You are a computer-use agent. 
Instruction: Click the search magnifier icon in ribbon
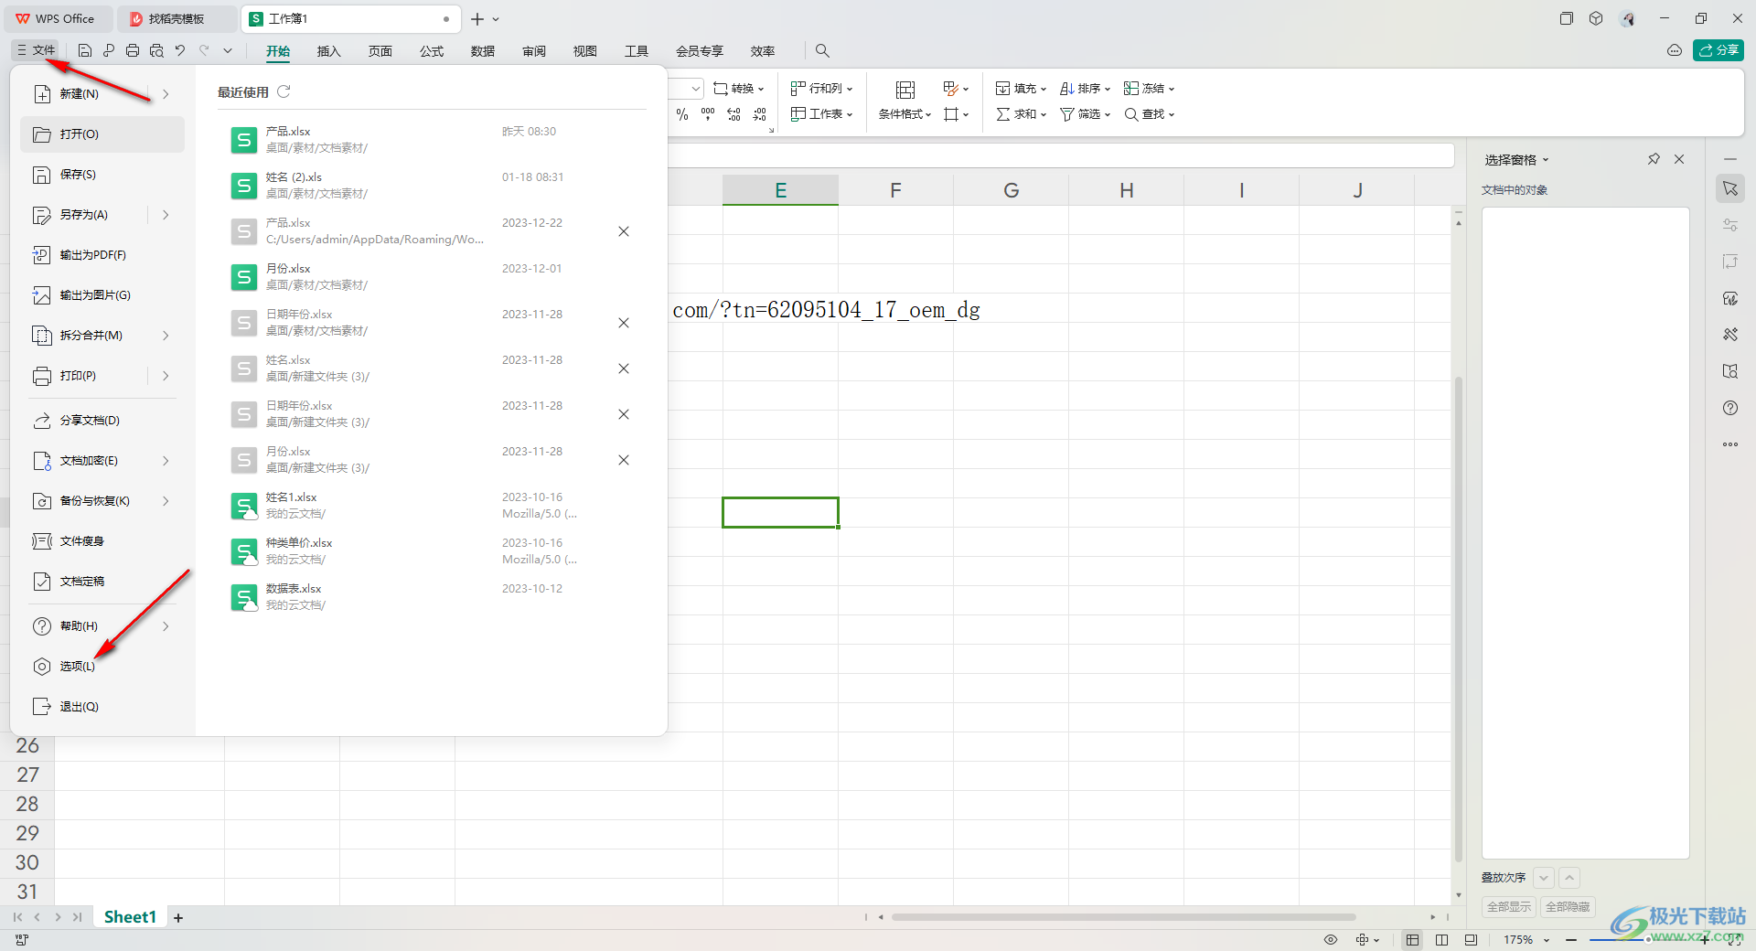[x=822, y=50]
